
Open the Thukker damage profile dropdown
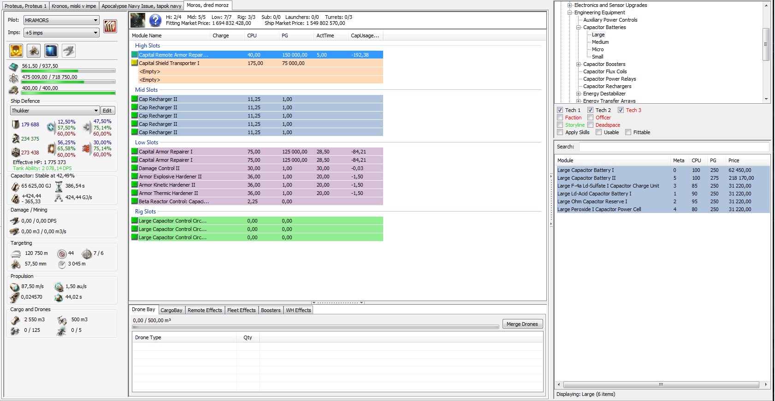[54, 111]
